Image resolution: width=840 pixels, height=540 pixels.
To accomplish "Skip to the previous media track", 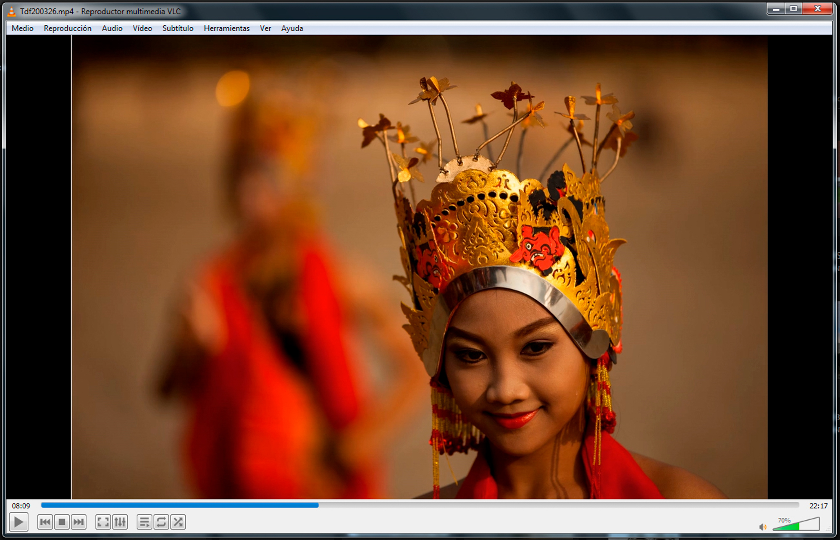I will coord(45,522).
